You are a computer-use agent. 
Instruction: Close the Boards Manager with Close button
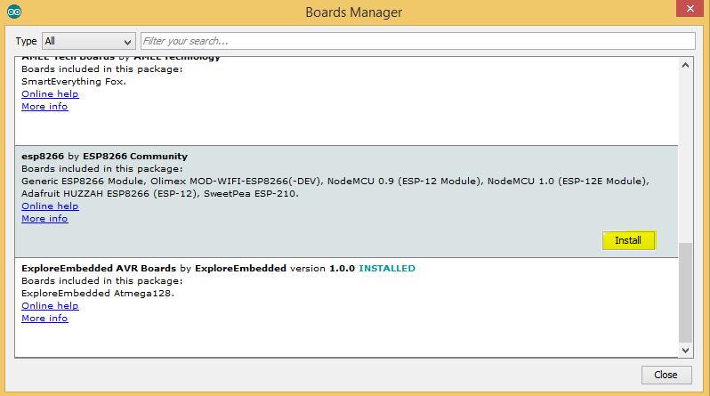[x=666, y=376]
